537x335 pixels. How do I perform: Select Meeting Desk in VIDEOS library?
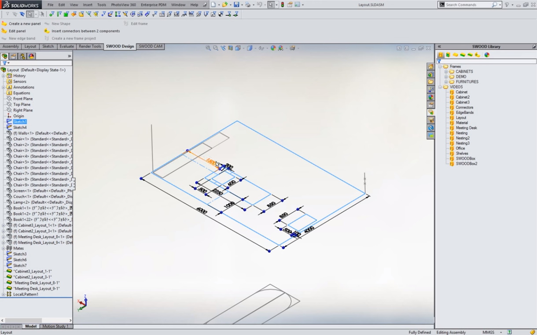pyautogui.click(x=466, y=128)
